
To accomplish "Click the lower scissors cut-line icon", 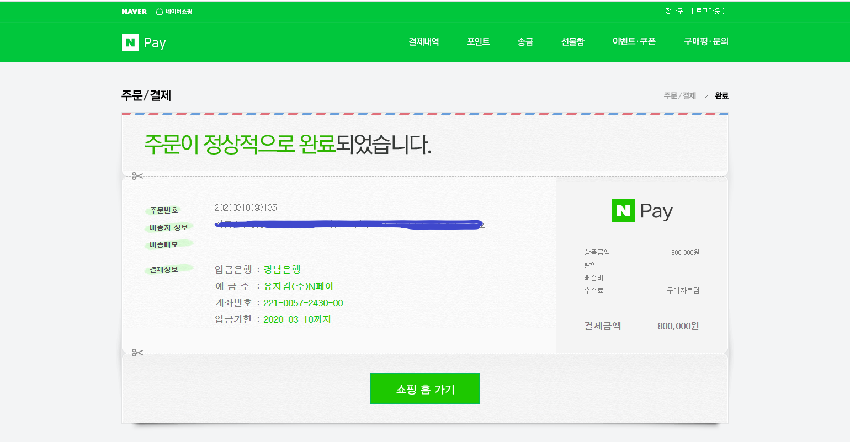I will point(137,352).
